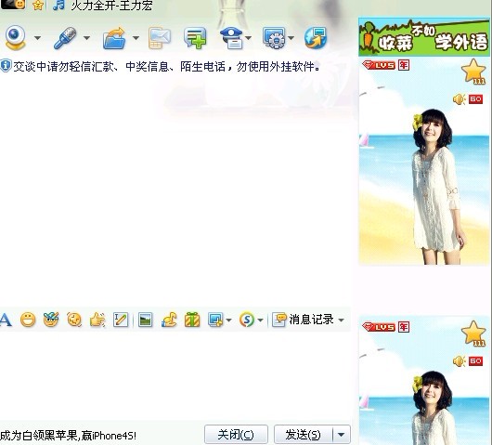Click the LV5 diamond badge in upper QQ show

coord(379,65)
